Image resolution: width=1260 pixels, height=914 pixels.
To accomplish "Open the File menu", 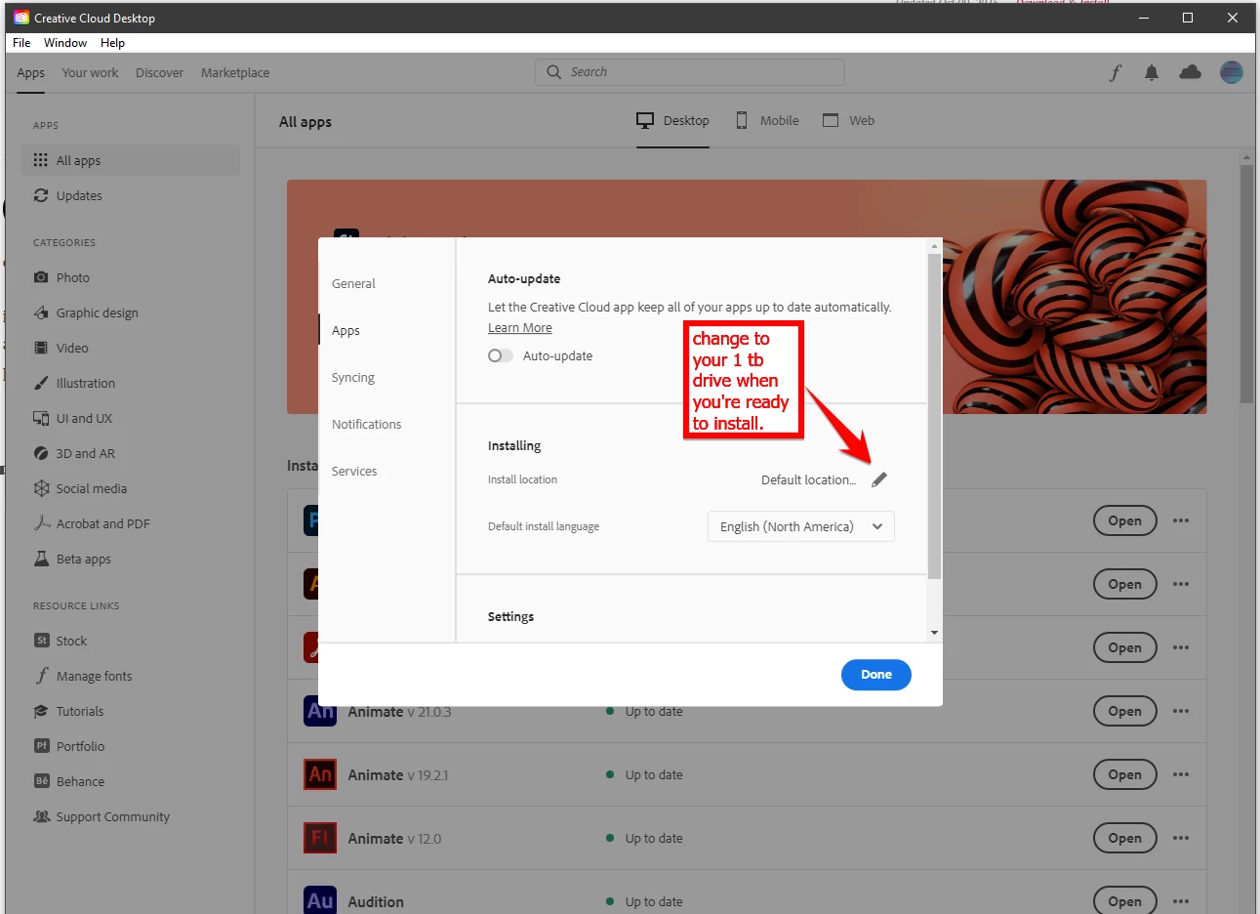I will coord(21,43).
